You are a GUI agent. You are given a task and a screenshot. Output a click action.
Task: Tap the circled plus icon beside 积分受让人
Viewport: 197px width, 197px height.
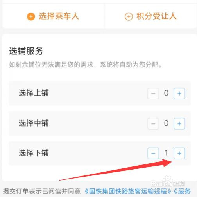tap(129, 16)
